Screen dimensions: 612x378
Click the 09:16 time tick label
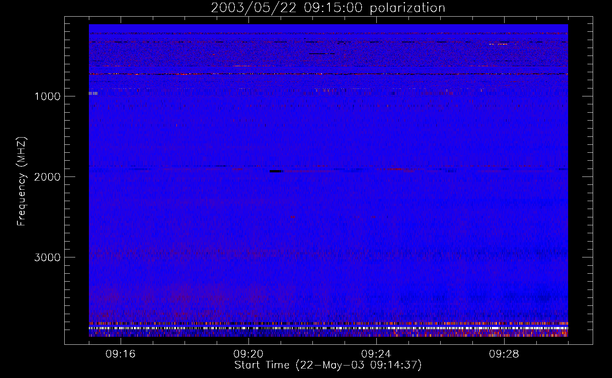pyautogui.click(x=121, y=354)
